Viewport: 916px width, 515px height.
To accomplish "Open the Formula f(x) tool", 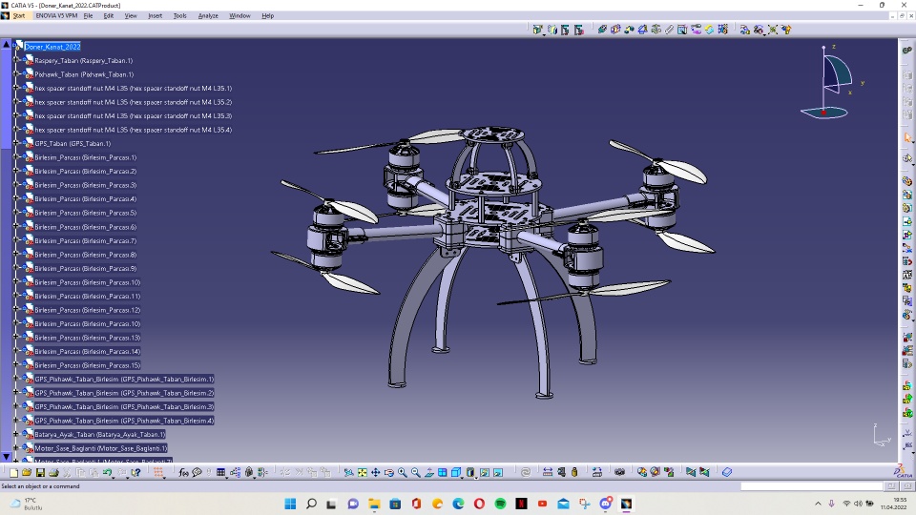I will point(183,472).
